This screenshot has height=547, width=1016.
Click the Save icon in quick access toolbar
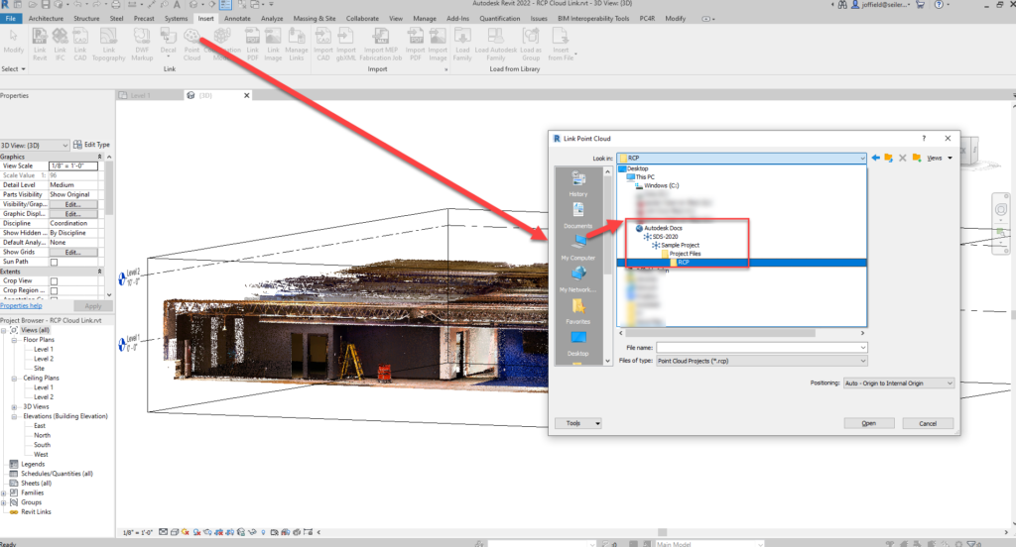[46, 5]
